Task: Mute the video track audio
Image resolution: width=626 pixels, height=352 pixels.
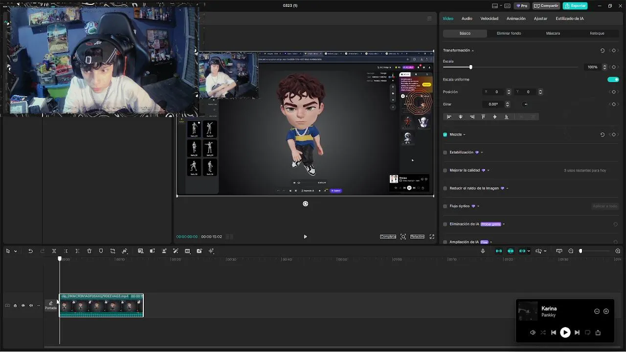Action: [x=31, y=306]
